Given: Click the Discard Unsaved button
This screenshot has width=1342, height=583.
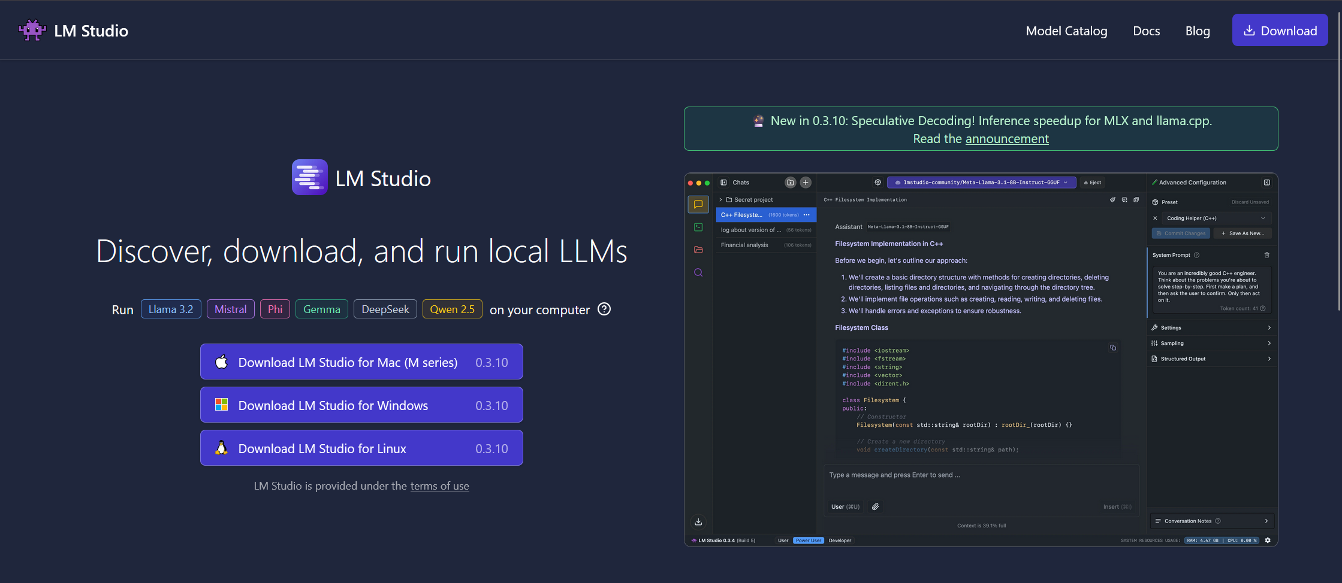Looking at the screenshot, I should 1250,202.
